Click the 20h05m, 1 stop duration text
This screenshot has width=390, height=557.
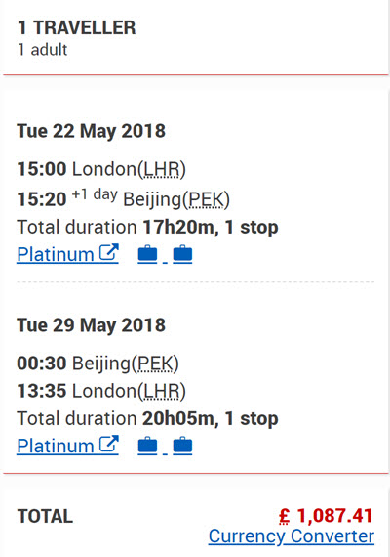[x=211, y=419]
